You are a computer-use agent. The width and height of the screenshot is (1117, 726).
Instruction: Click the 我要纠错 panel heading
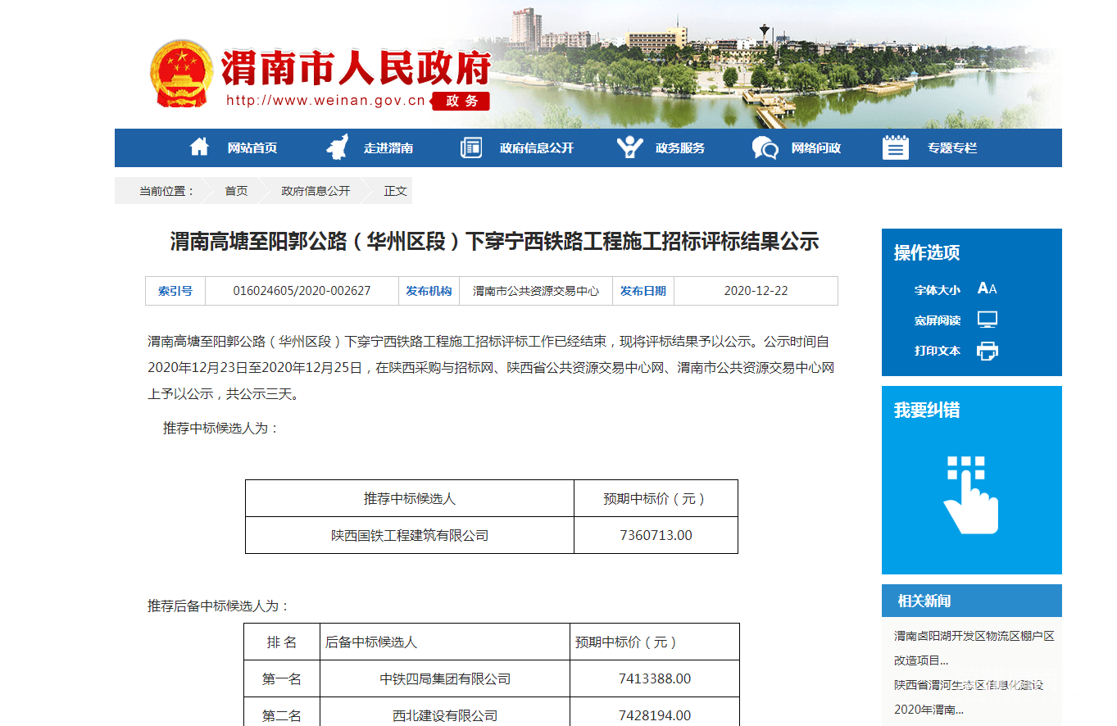(x=927, y=411)
